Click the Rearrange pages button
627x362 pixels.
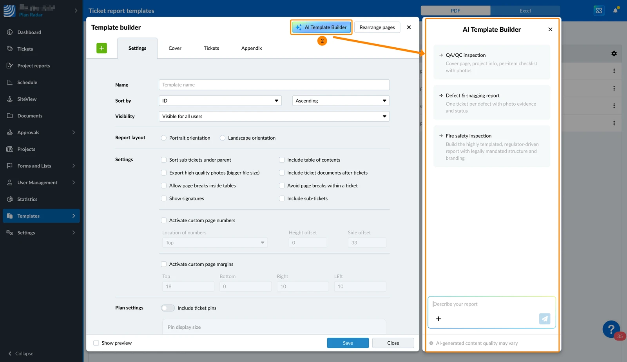click(x=377, y=27)
